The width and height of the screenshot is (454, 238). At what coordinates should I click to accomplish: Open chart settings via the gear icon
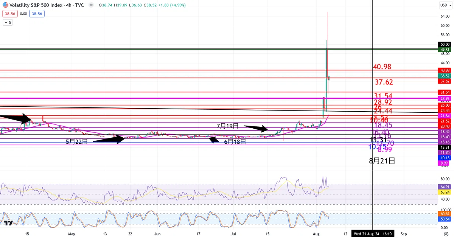click(x=446, y=234)
